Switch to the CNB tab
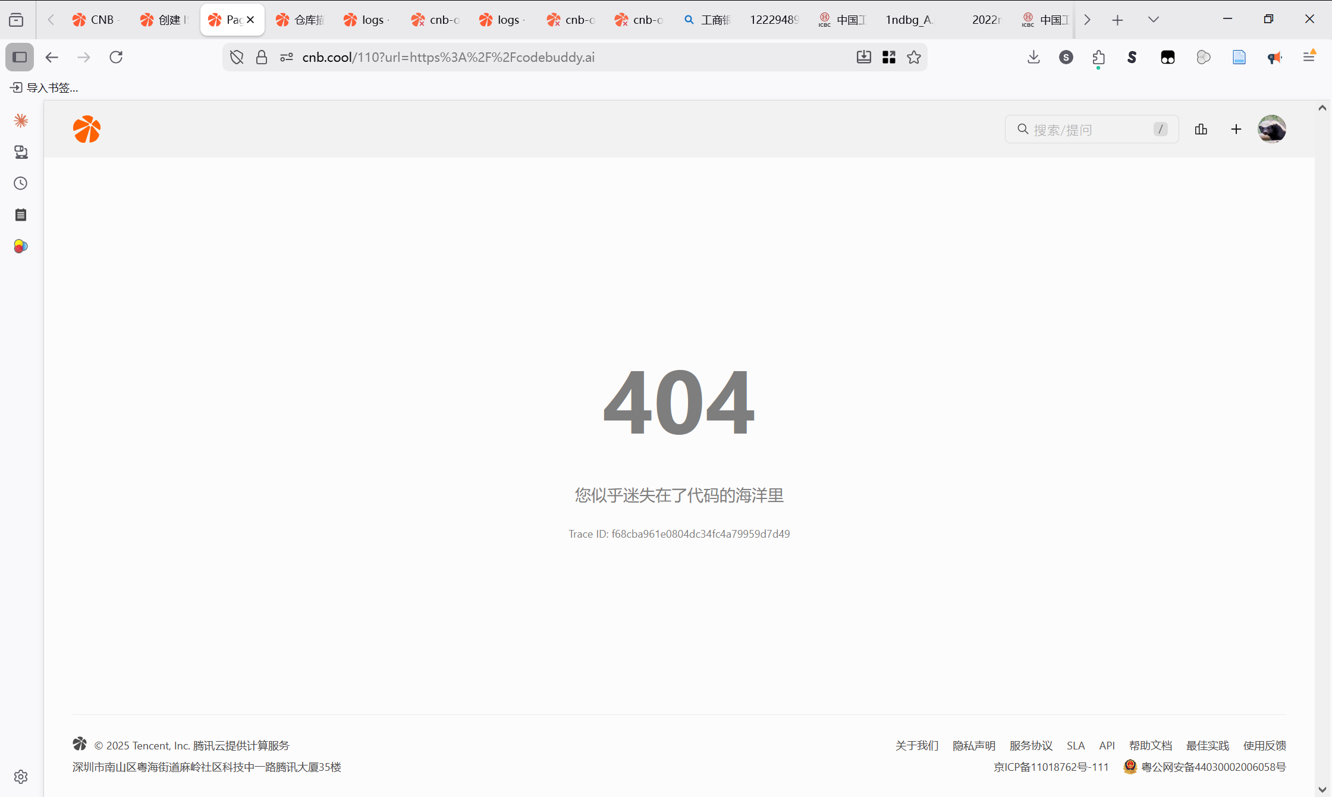 click(x=95, y=20)
